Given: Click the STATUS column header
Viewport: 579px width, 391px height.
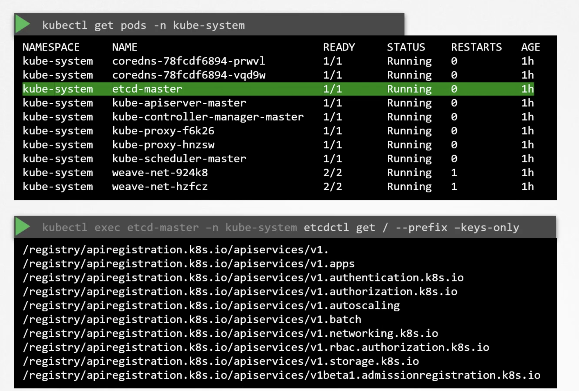Looking at the screenshot, I should (x=406, y=47).
